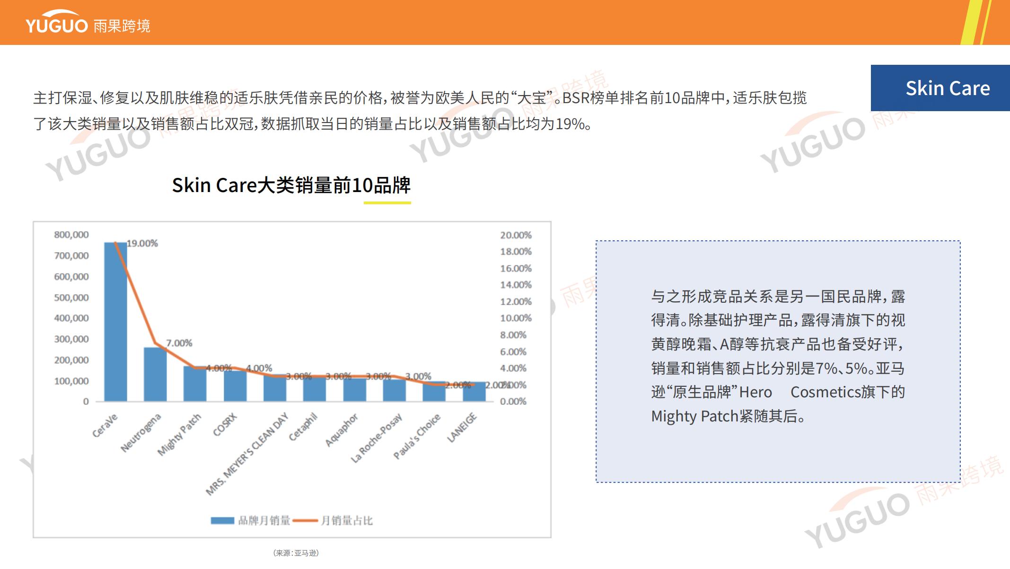Click the 0.00% right axis value
Screen dimensions: 1010x569
pyautogui.click(x=513, y=402)
